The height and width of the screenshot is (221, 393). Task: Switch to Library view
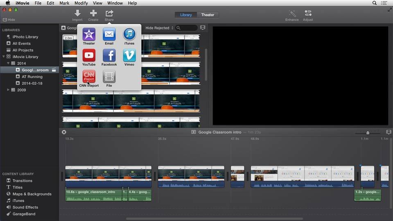pyautogui.click(x=186, y=15)
